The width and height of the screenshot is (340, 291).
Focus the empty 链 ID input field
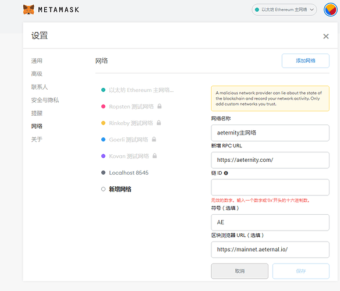tap(270, 187)
